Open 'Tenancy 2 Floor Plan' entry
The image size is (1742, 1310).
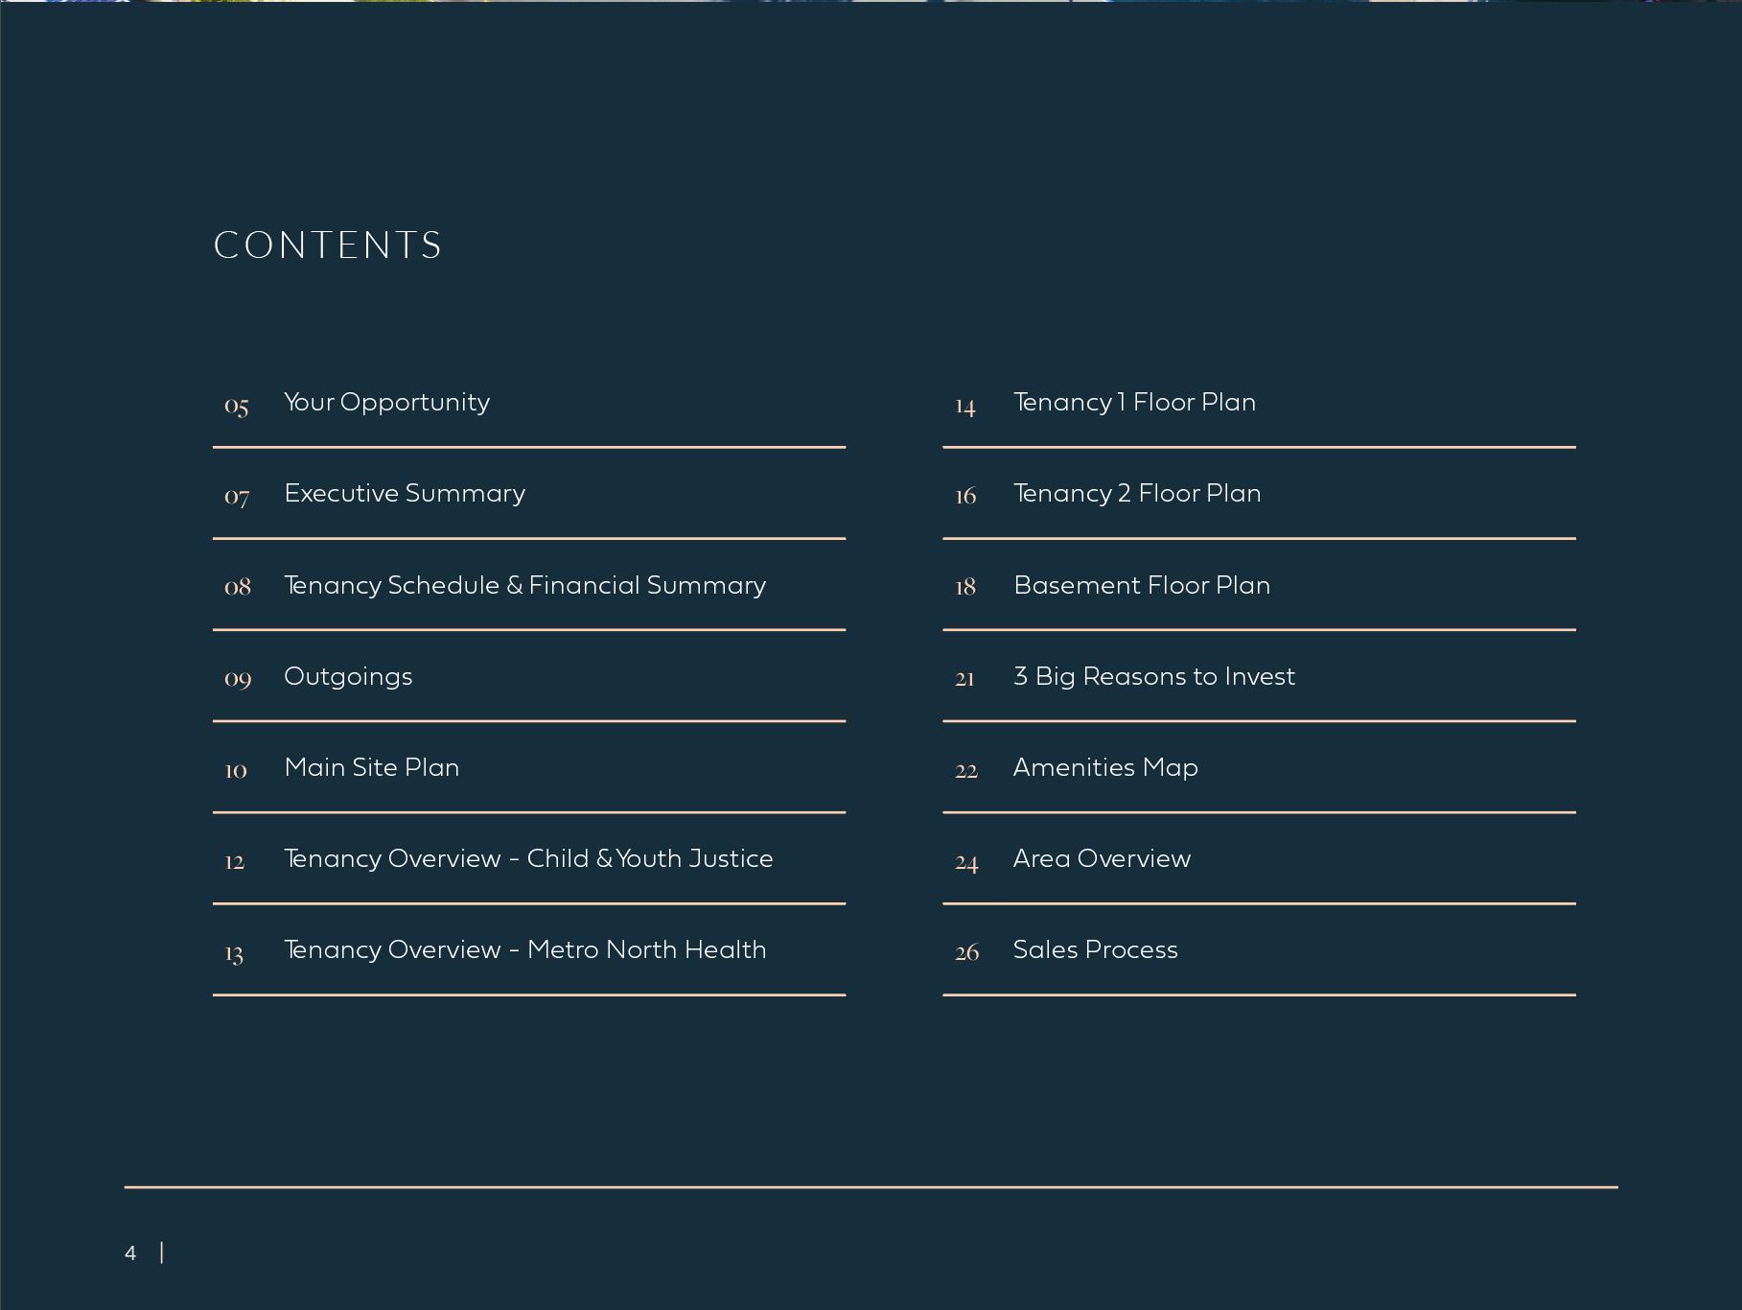1137,494
